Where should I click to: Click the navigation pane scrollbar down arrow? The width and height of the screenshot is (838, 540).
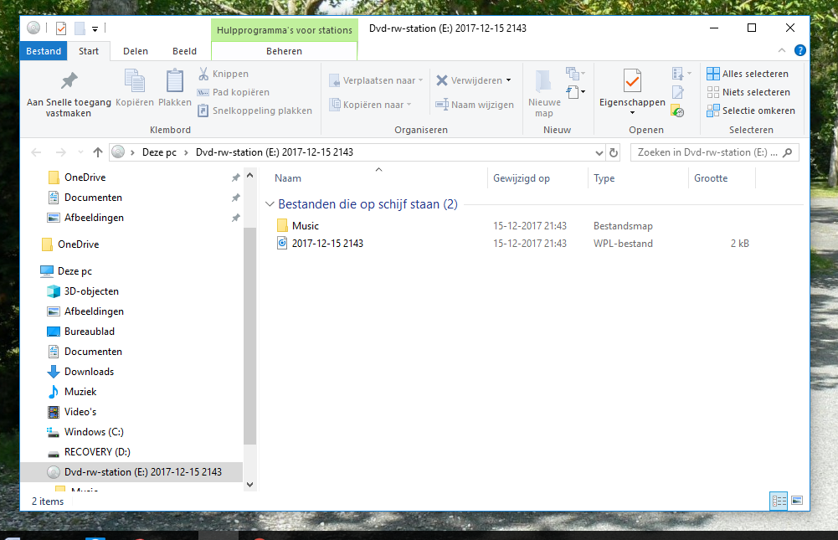[x=249, y=485]
